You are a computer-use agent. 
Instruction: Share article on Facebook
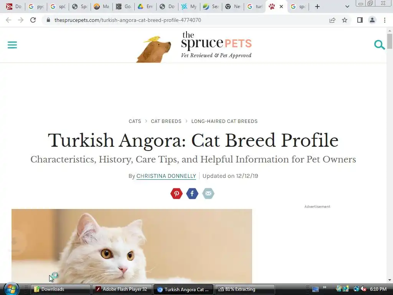[192, 194]
